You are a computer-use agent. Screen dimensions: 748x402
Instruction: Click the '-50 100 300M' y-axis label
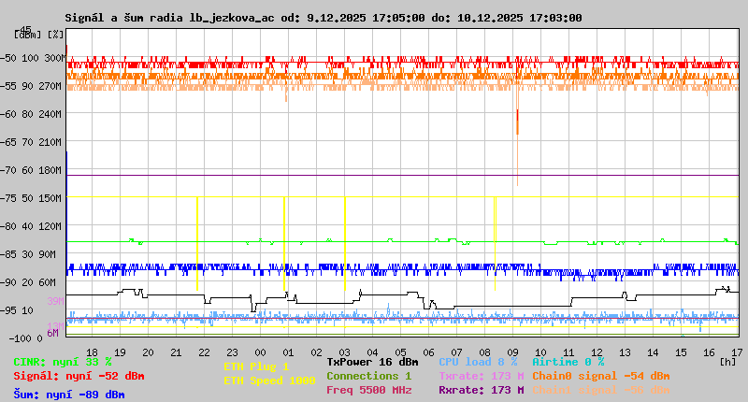tap(33, 58)
